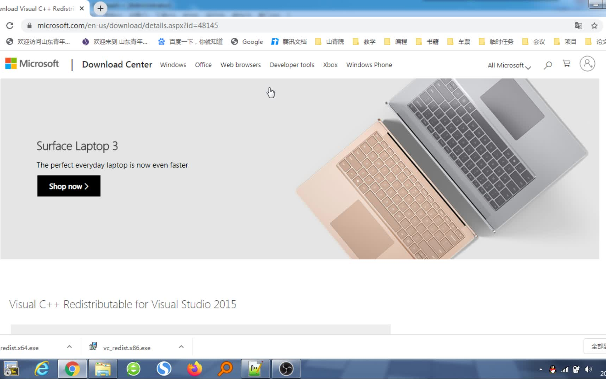Click the padlock site security icon

29,26
